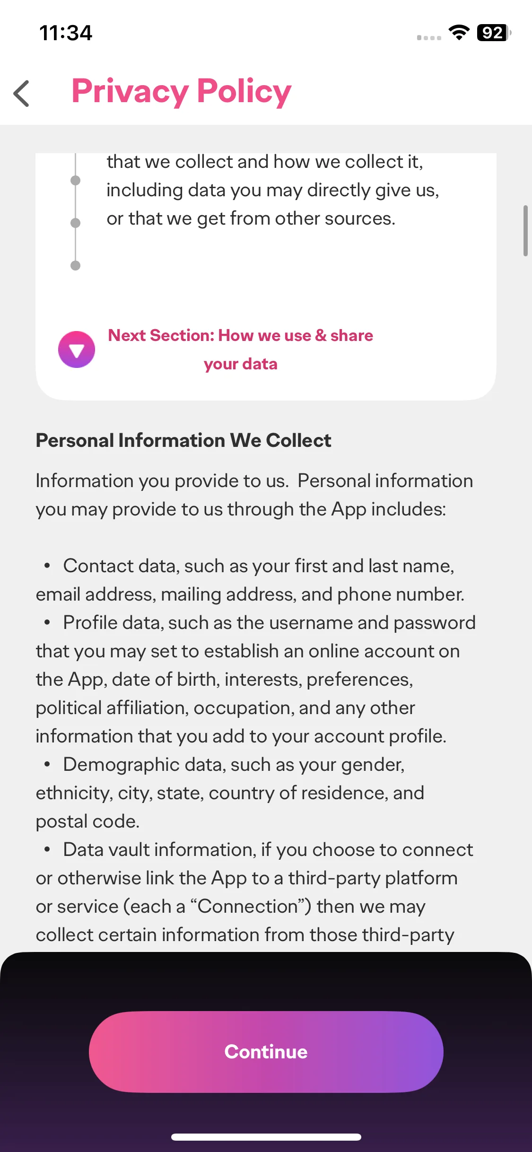Tap the home indicator bar
Image resolution: width=532 pixels, height=1152 pixels.
tap(266, 1137)
